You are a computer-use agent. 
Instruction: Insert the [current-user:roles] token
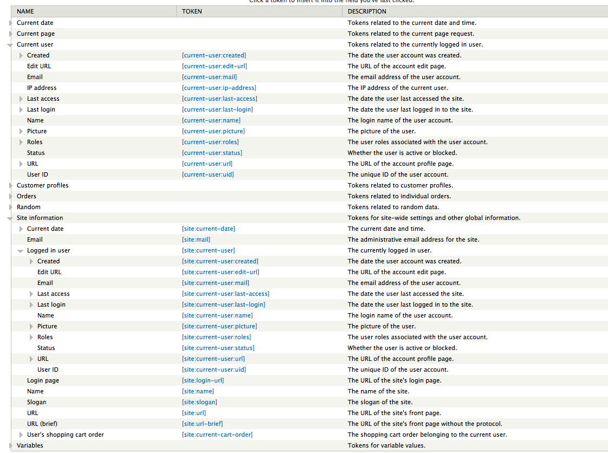pos(211,143)
